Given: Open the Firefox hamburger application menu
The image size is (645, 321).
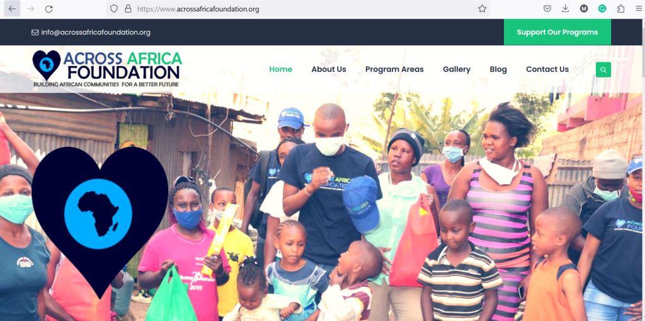Looking at the screenshot, I should [639, 9].
